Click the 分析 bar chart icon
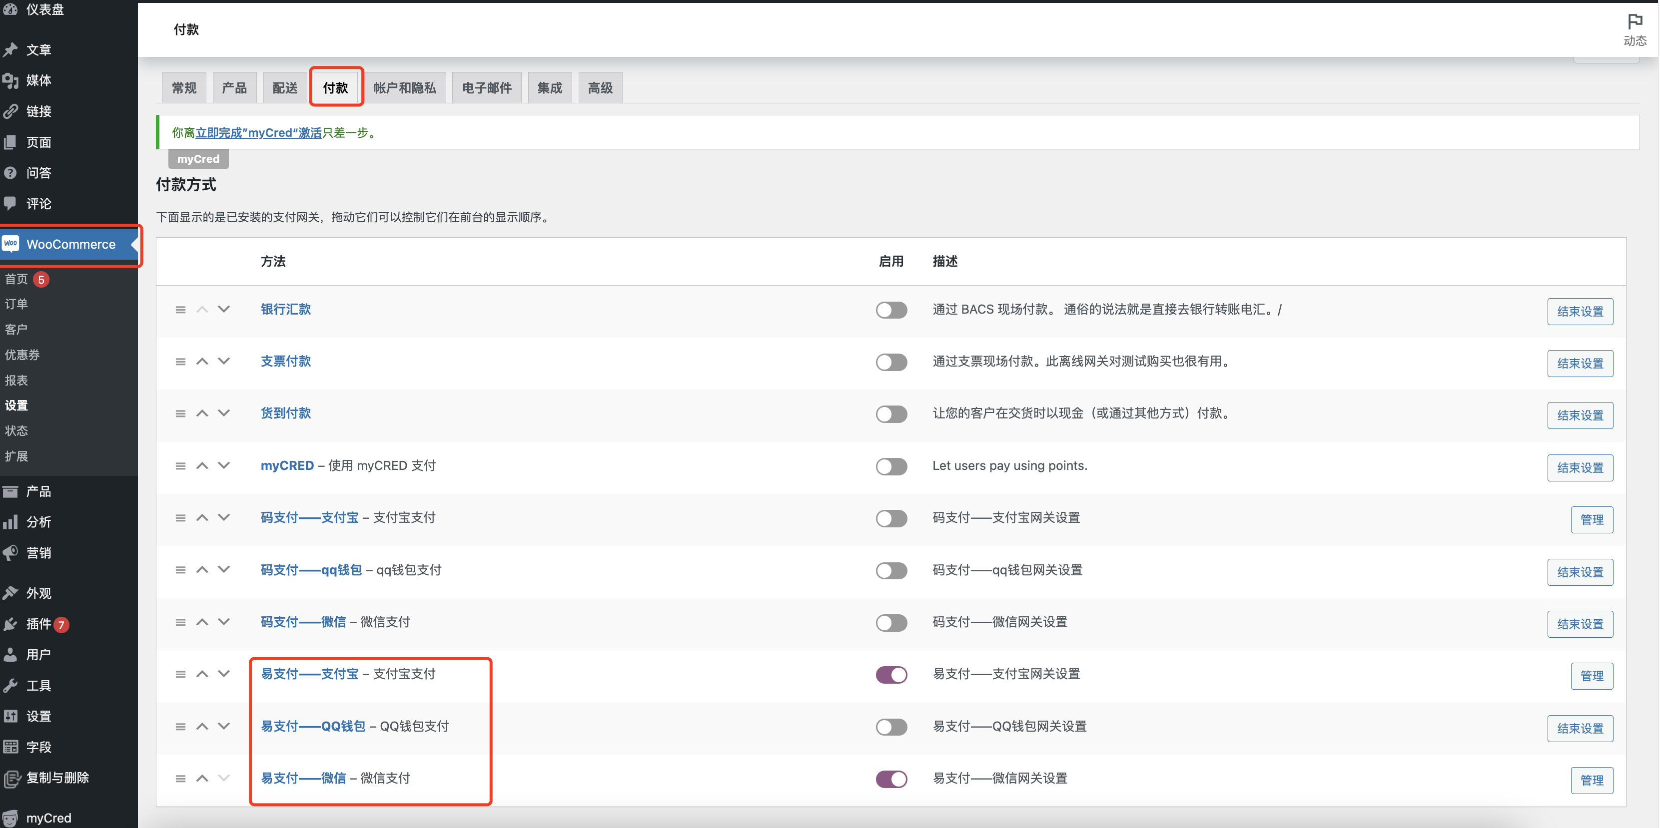This screenshot has height=828, width=1660. click(x=10, y=522)
